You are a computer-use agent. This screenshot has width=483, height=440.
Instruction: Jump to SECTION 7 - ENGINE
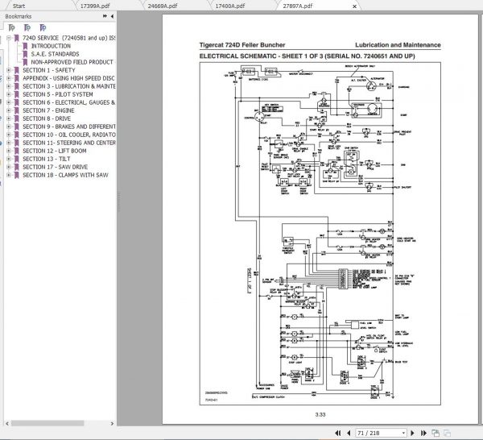point(48,110)
